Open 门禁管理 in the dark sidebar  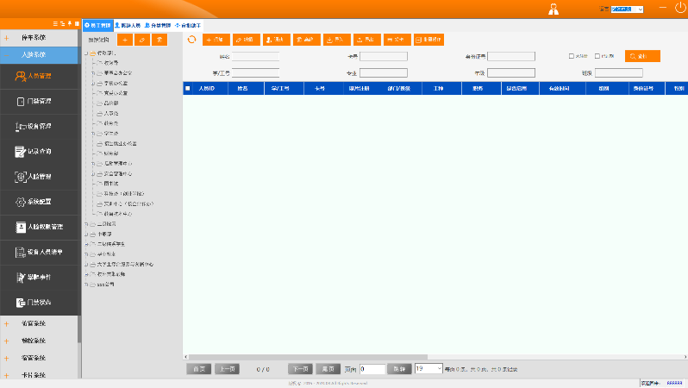click(40, 102)
